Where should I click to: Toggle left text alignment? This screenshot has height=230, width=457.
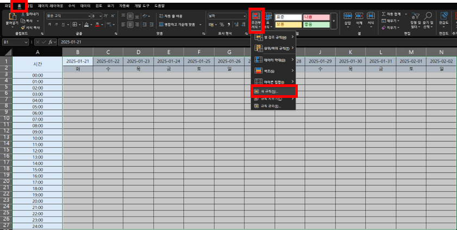123,24
